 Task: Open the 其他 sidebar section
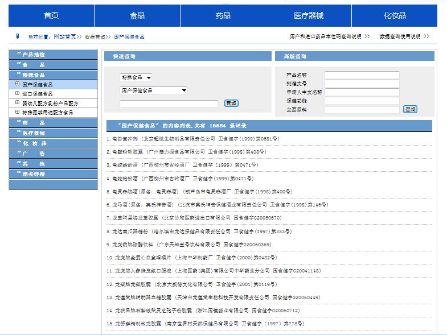[53, 164]
